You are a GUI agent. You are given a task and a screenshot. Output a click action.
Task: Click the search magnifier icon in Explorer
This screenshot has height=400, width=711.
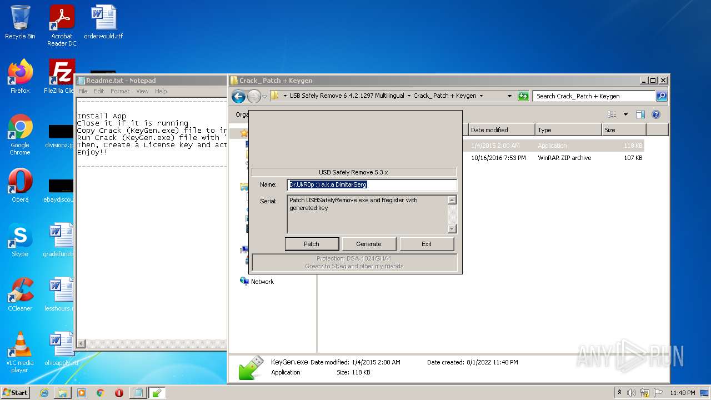point(661,96)
